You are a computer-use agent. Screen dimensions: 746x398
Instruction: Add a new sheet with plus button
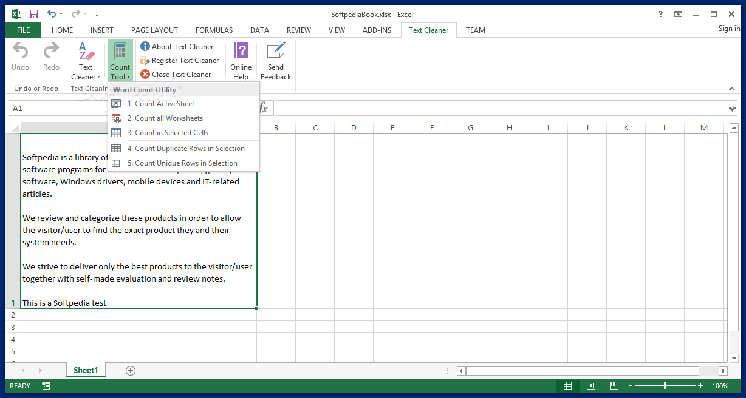[131, 370]
